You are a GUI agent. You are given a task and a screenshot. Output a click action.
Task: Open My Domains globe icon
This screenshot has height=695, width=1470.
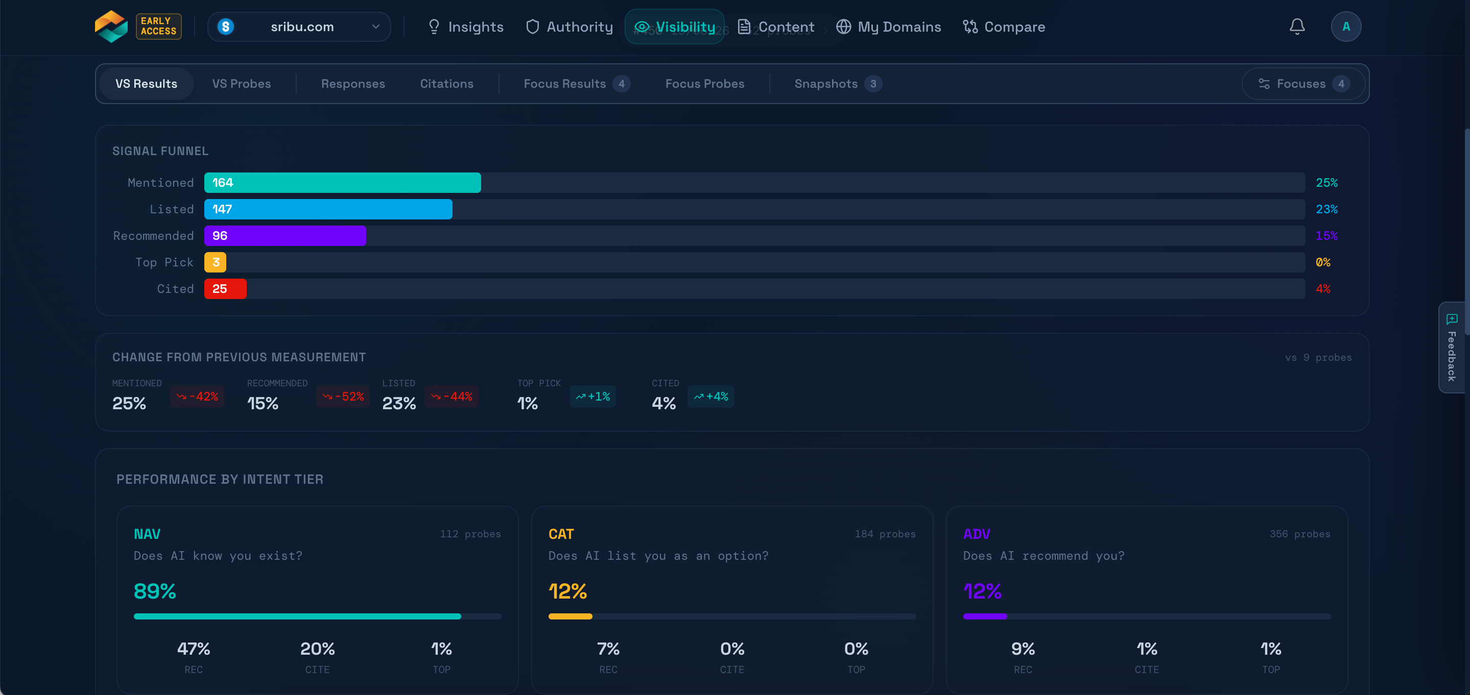[x=843, y=27]
